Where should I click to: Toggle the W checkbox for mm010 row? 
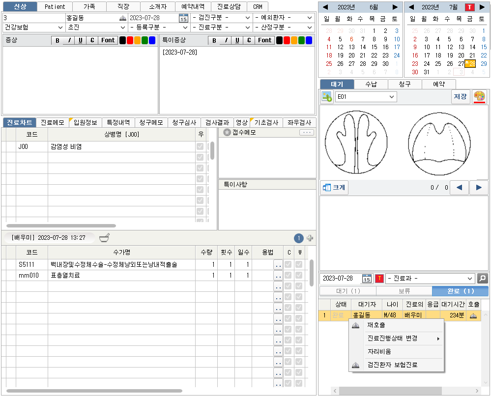[299, 276]
